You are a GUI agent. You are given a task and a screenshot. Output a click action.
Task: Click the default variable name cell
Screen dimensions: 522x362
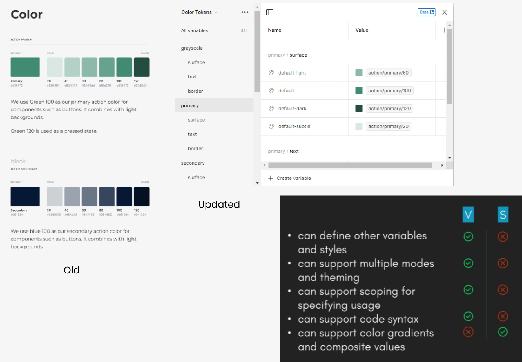click(x=286, y=91)
